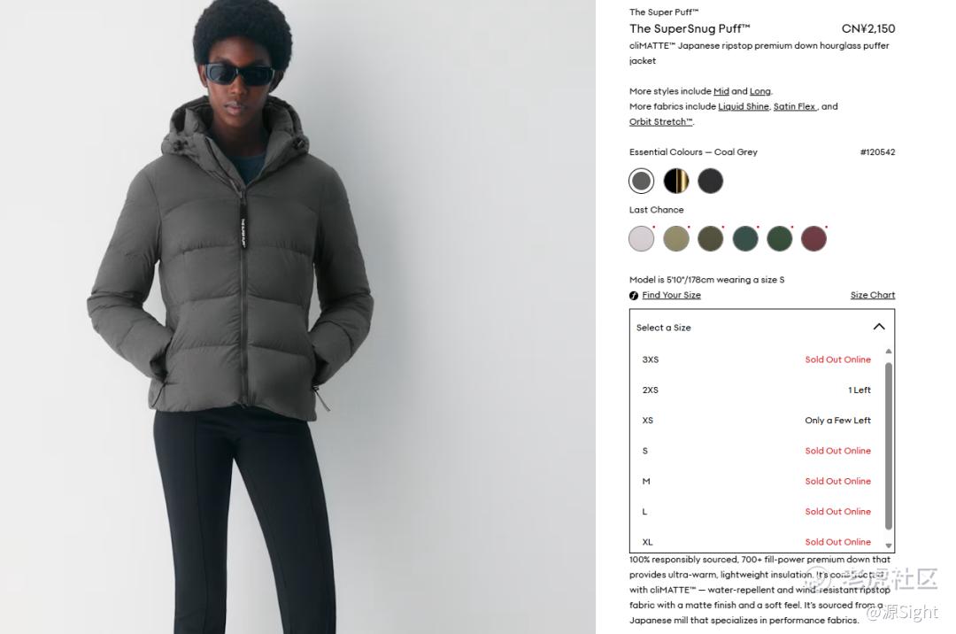Pick the dark charcoal black swatch
956x634 pixels.
pos(710,181)
